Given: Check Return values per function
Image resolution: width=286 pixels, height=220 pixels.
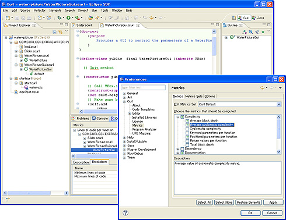Looking at the screenshot, I should point(187,141).
